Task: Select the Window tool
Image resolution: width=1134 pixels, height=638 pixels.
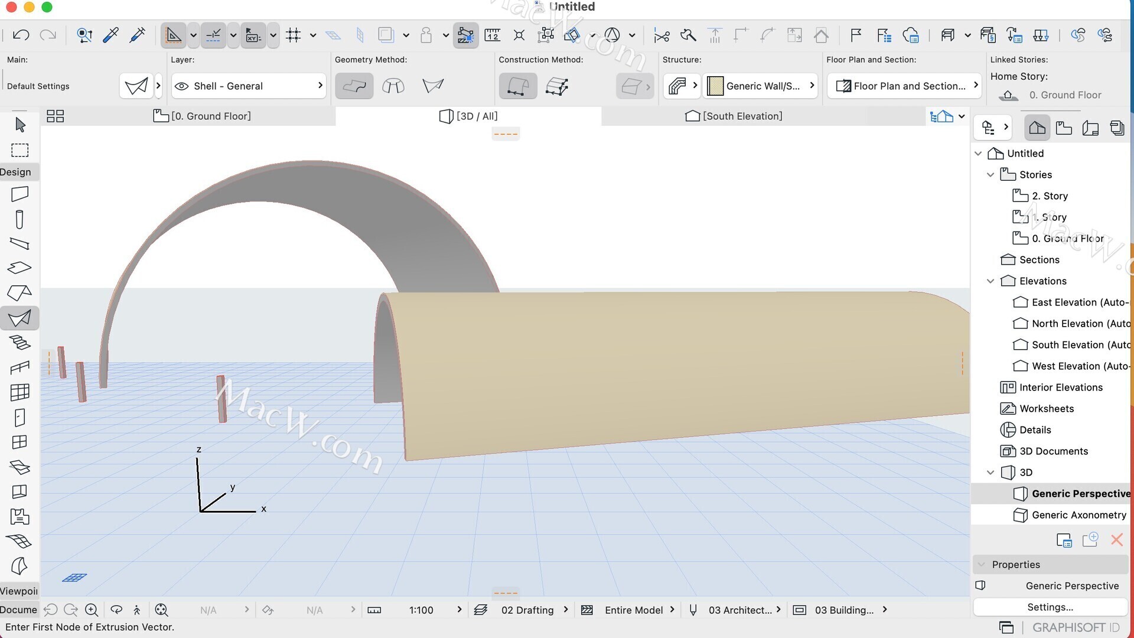Action: point(19,442)
